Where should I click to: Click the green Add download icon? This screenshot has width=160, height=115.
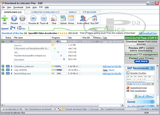click(5, 18)
